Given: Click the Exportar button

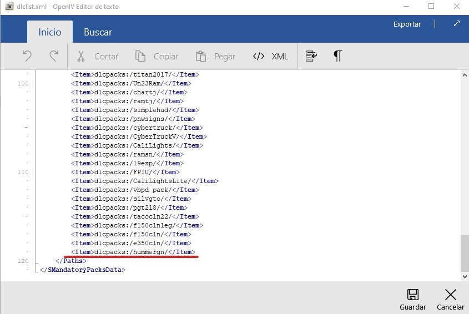Looking at the screenshot, I should (407, 24).
